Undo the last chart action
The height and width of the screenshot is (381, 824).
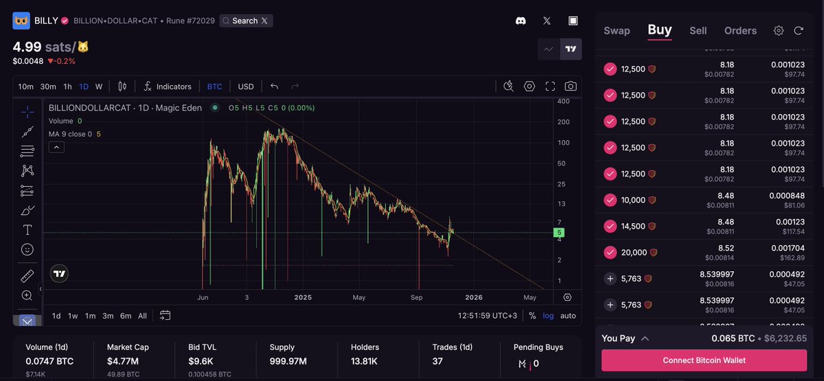(x=275, y=86)
